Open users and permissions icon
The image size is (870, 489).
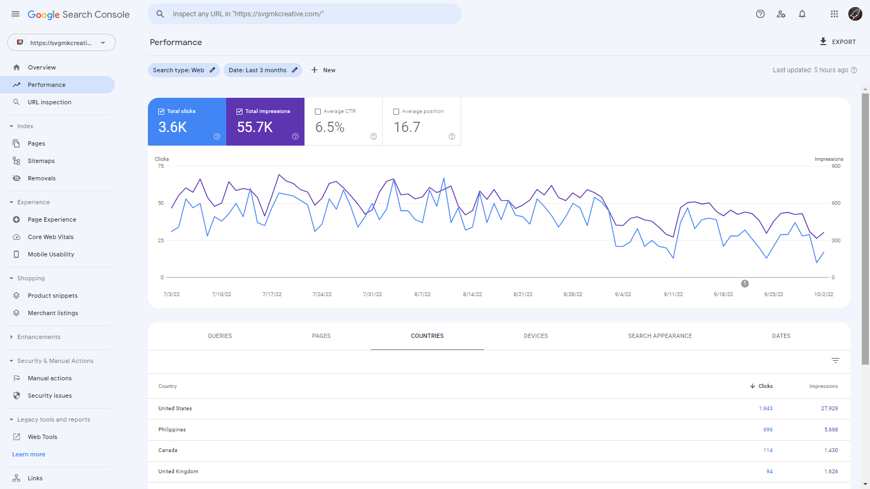(x=781, y=14)
